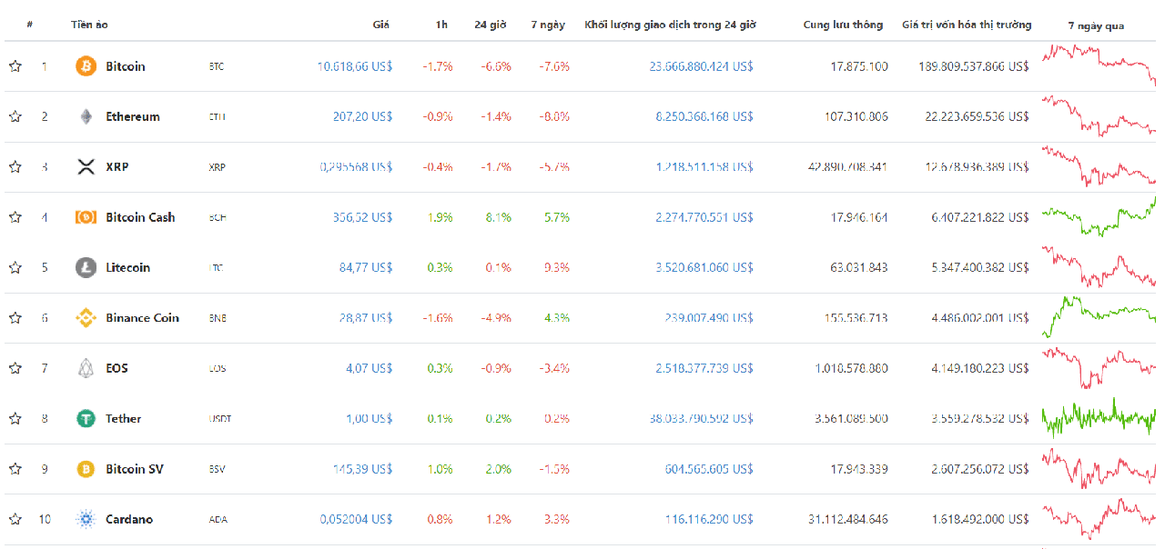Screen dimensions: 1165x549
Task: Click the Binance Coin logo icon
Action: pyautogui.click(x=86, y=318)
